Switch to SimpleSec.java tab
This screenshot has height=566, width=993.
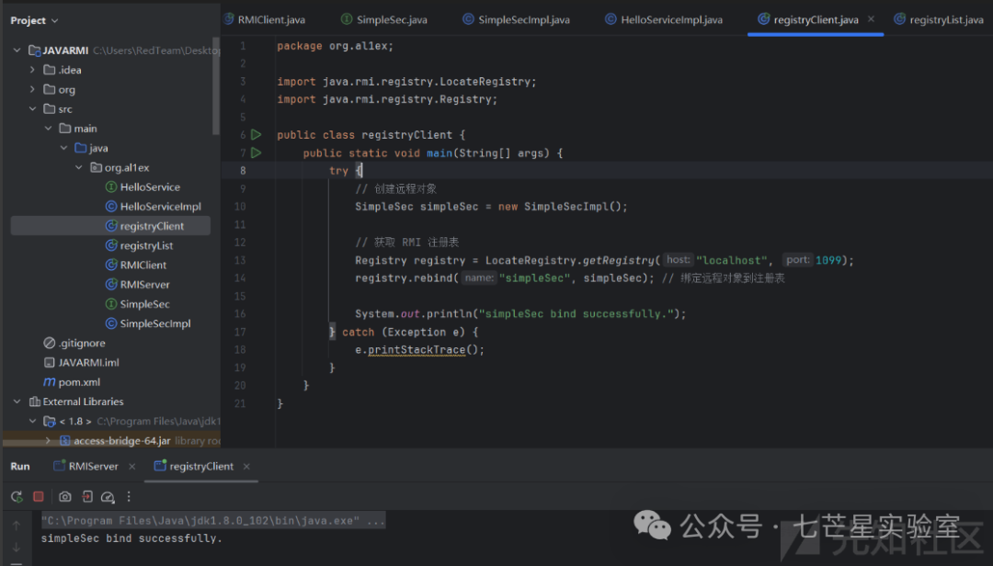383,19
